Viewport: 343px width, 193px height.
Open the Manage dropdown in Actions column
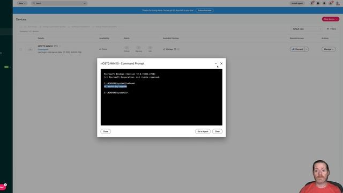[329, 49]
